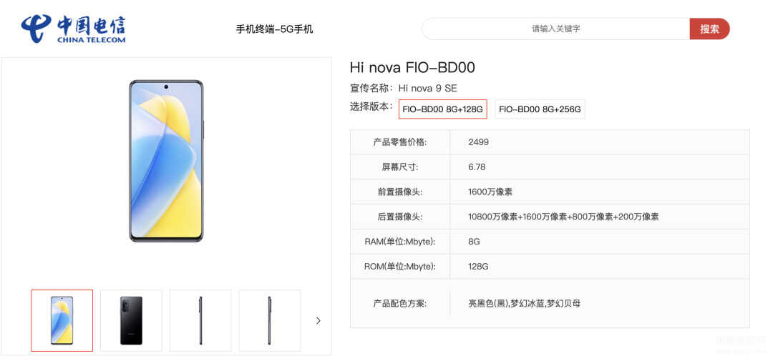Click the main phone product image

click(x=166, y=161)
